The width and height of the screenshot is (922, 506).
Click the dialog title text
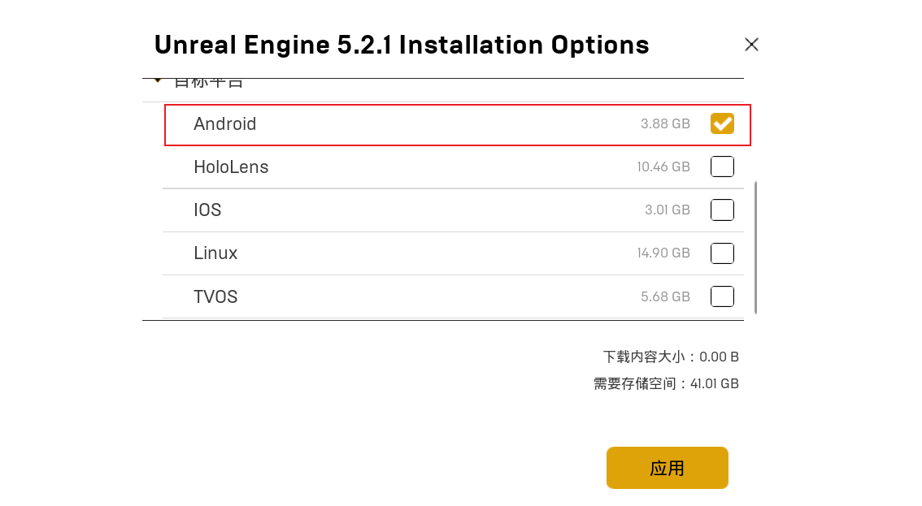point(402,45)
